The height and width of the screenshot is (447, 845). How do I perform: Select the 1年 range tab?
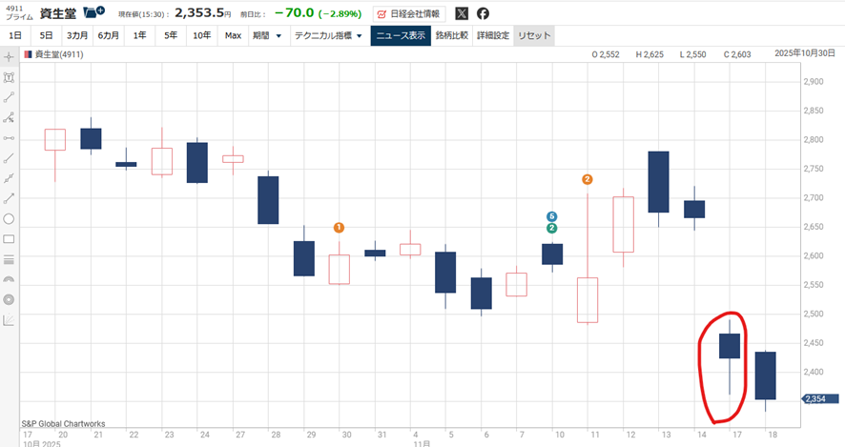139,35
